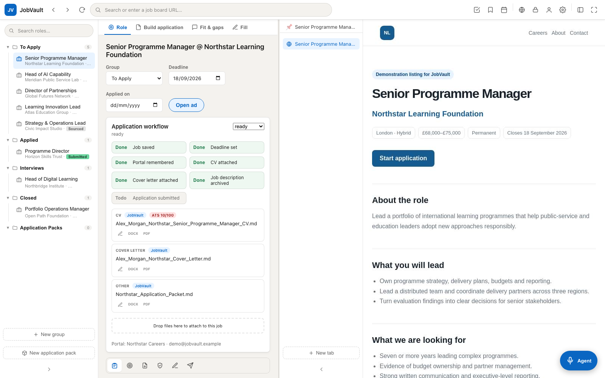Toggle the Job saved done step

click(149, 147)
